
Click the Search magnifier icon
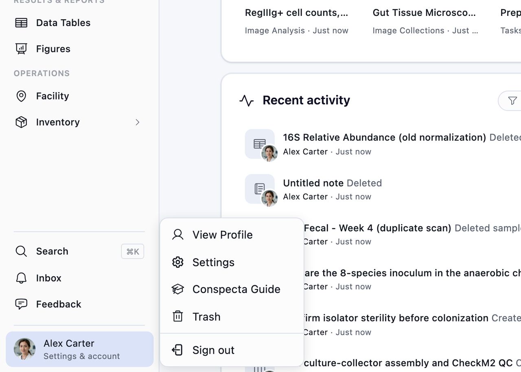[21, 251]
